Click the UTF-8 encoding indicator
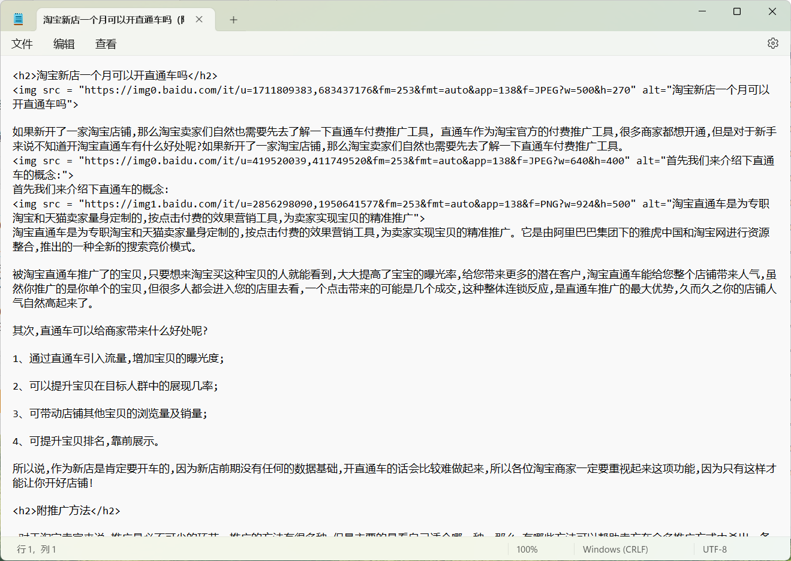Screen dimensions: 791x561 pos(715,549)
